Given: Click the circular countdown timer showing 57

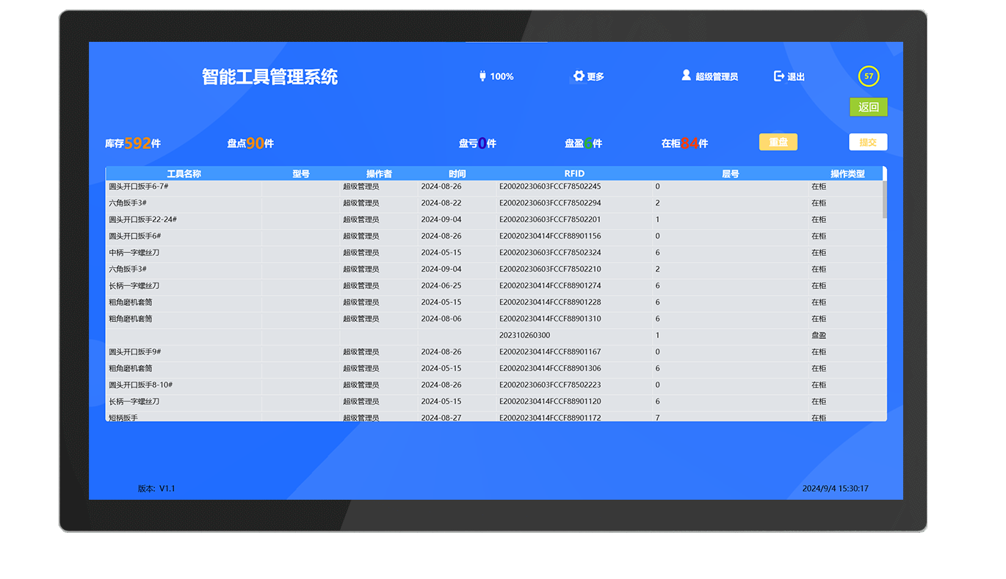Looking at the screenshot, I should [x=869, y=76].
